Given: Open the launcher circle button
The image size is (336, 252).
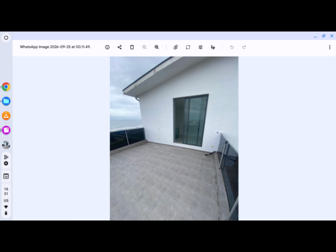Looking at the screenshot, I should [6, 38].
